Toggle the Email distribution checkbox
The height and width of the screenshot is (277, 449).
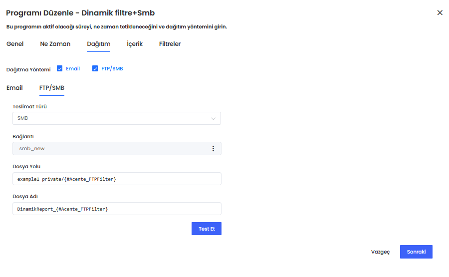tap(60, 69)
